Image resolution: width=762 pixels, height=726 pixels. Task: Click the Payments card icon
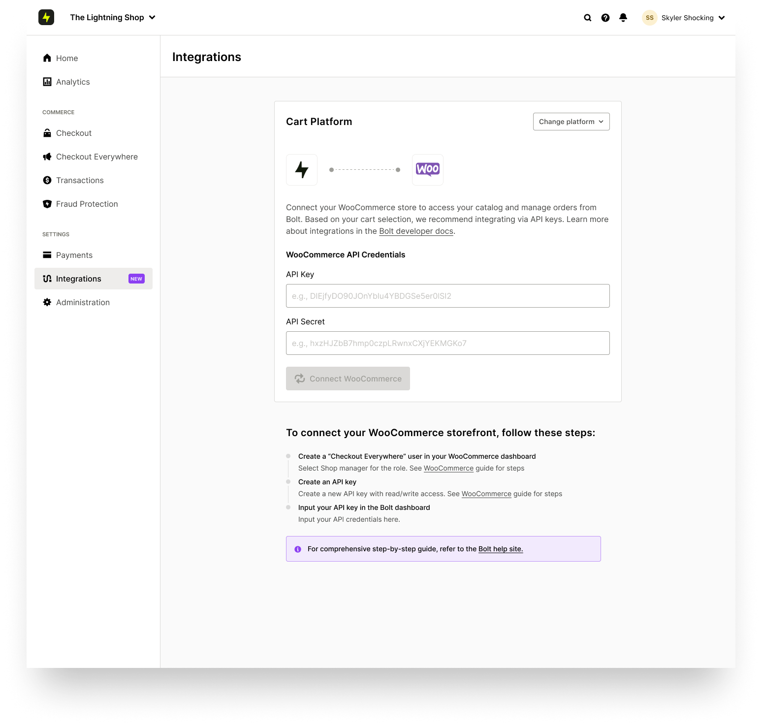coord(47,255)
